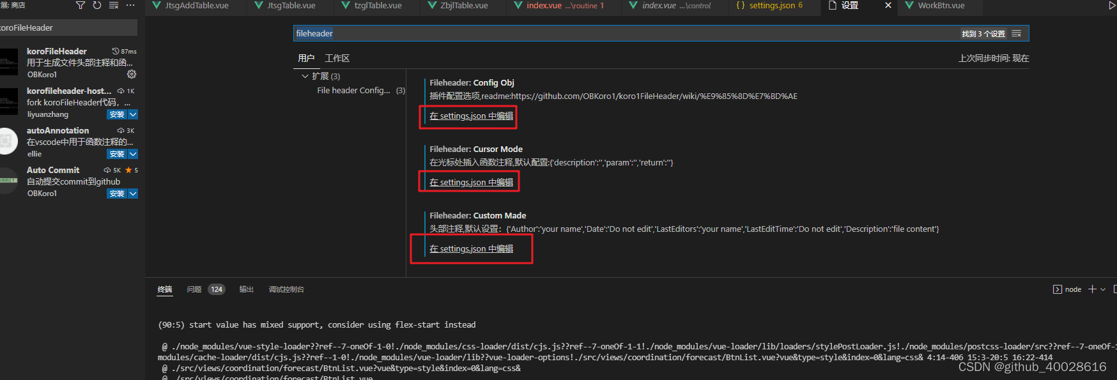
Task: Clear the settings search input icon
Action: (x=1017, y=33)
